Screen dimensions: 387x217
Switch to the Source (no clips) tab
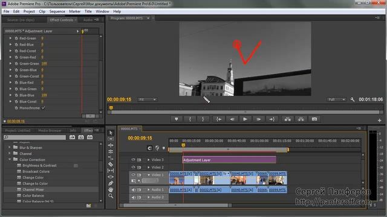click(21, 20)
